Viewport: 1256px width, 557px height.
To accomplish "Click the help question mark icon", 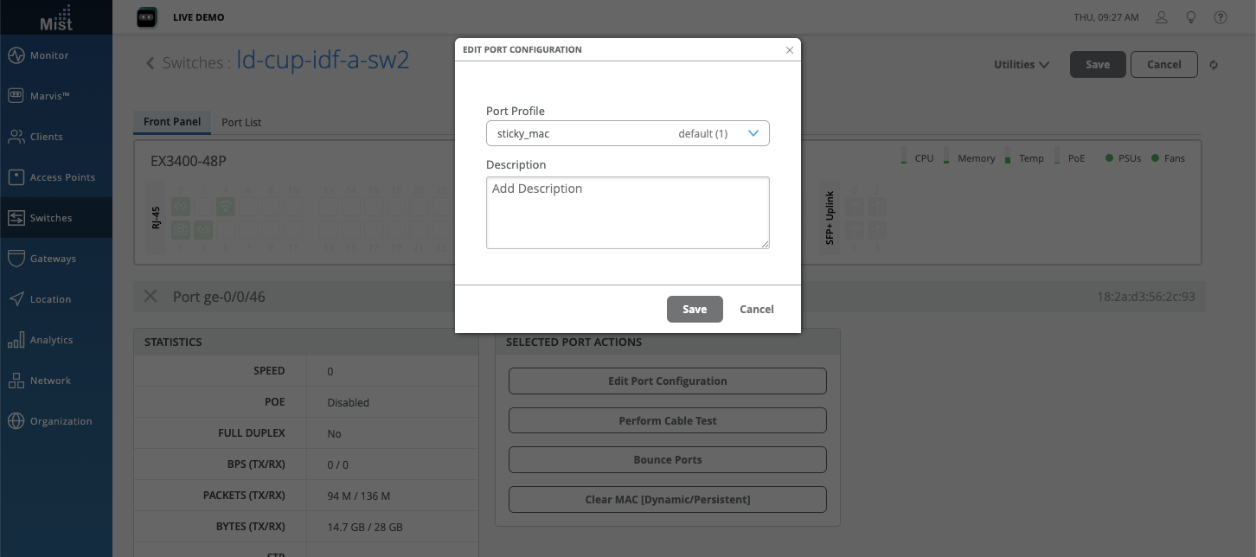I will click(1221, 17).
